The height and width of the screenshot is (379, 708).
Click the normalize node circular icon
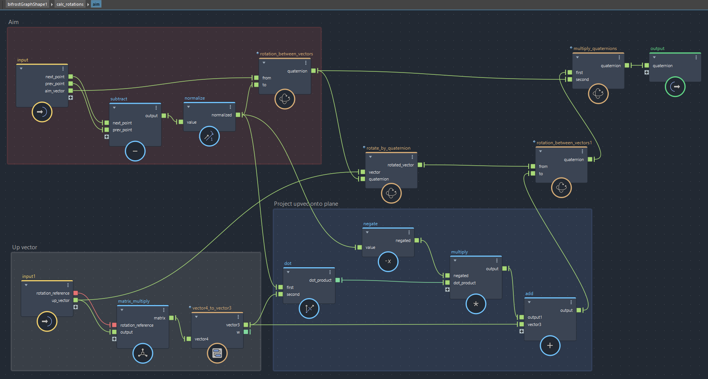pos(209,136)
